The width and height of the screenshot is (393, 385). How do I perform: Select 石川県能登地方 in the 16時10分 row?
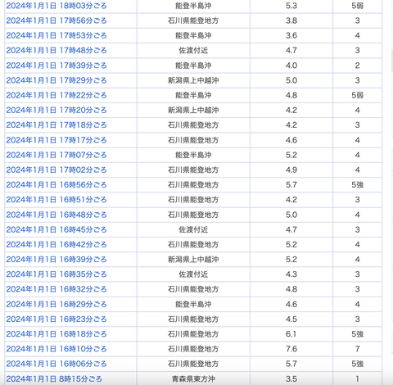click(193, 349)
